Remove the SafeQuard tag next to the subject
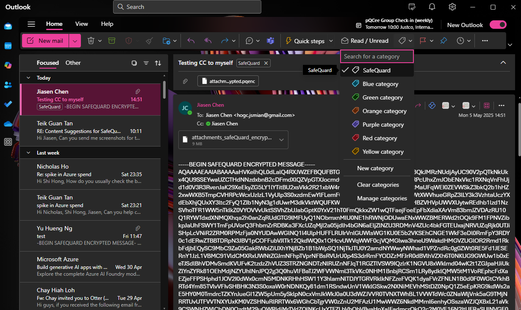The image size is (521, 310). (x=266, y=63)
